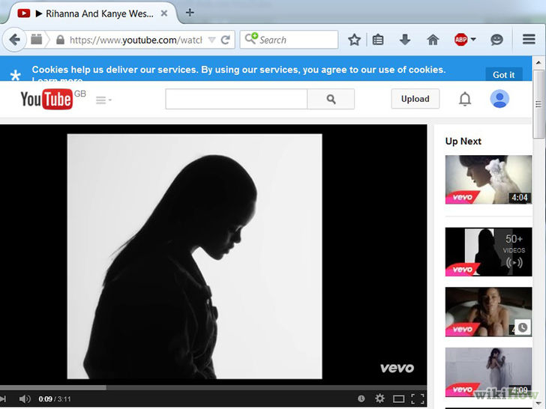Viewport: 546px width, 409px height.
Task: Click the padlock site security icon
Action: (60, 40)
